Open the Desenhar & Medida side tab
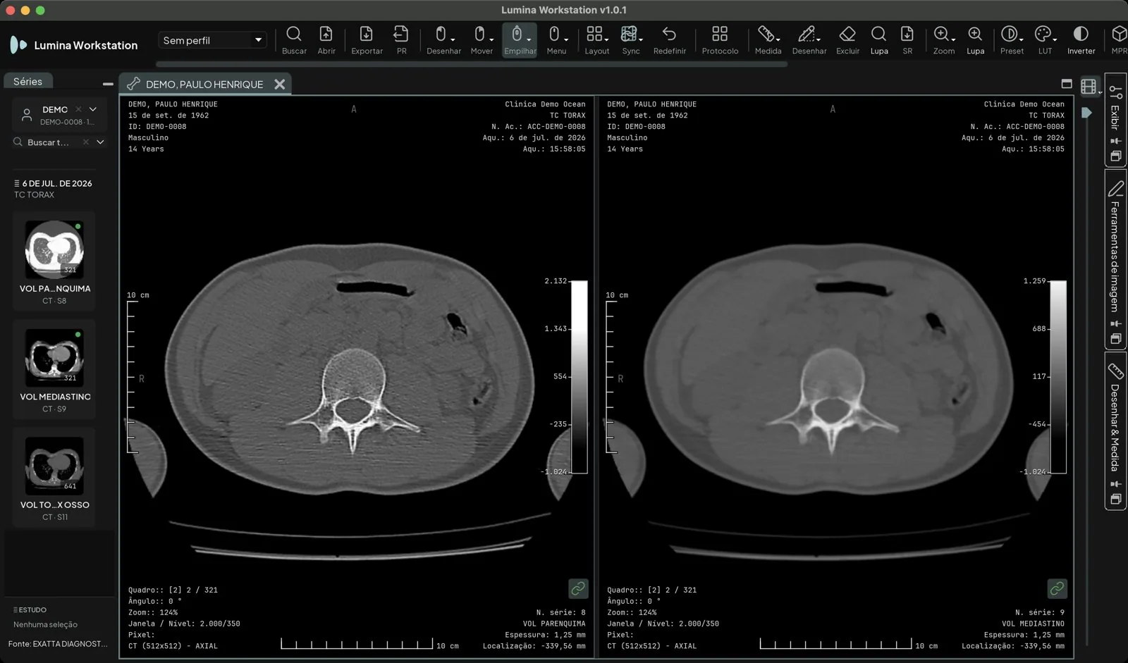 click(x=1115, y=430)
